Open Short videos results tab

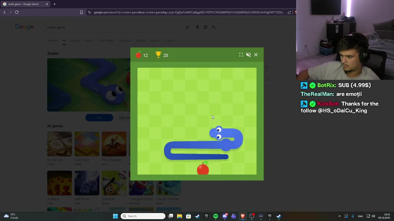click(x=107, y=41)
